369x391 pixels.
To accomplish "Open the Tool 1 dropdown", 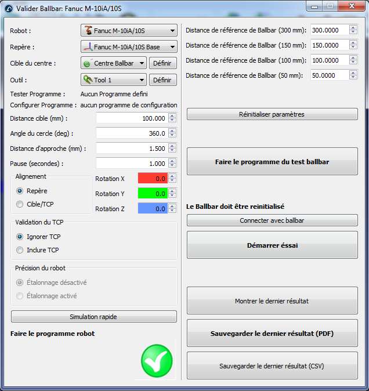I will (113, 80).
